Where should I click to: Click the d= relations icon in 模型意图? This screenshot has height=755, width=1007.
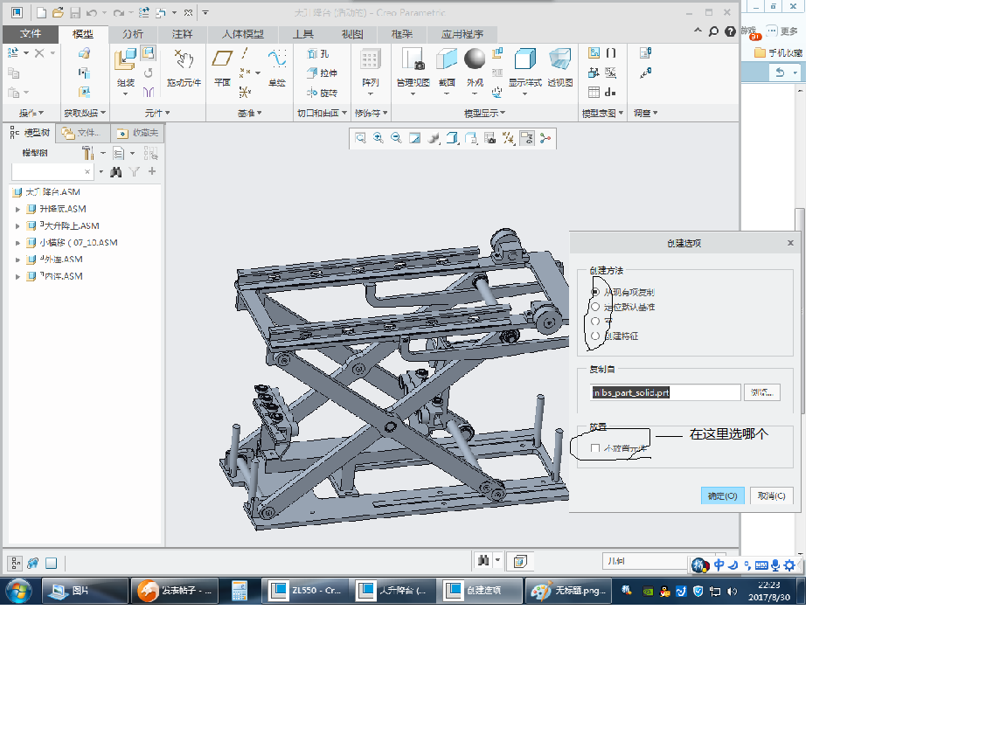tap(610, 93)
